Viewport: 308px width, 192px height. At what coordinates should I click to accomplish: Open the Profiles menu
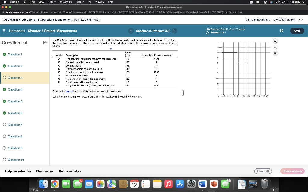tap(79, 2)
